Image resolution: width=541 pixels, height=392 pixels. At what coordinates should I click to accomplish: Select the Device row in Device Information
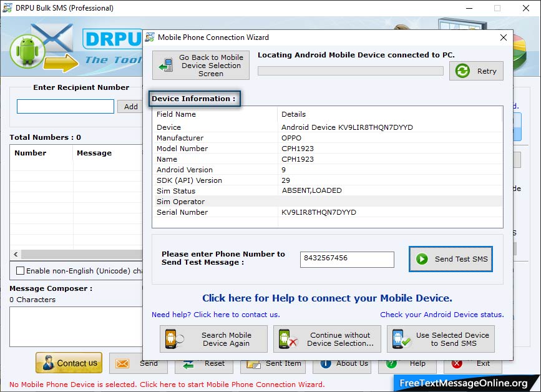click(327, 127)
